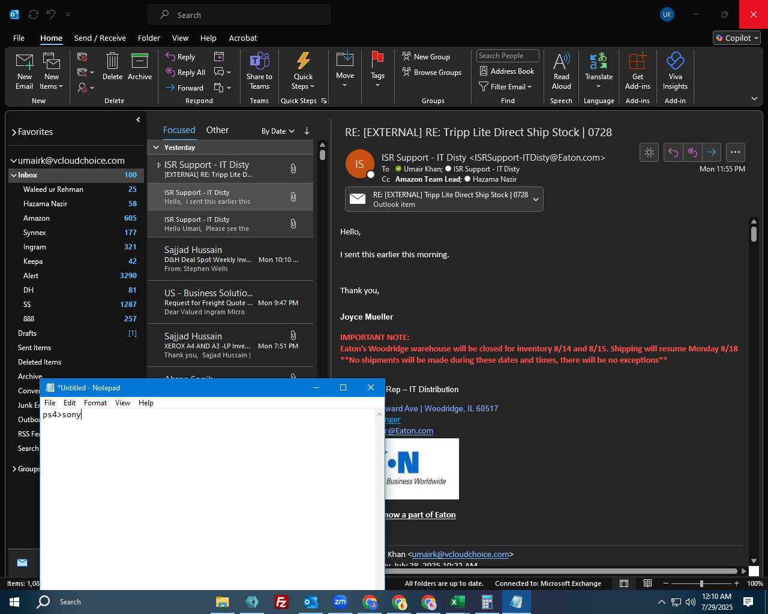This screenshot has height=614, width=768.
Task: Click the Undo icon in title bar
Action: 51,14
